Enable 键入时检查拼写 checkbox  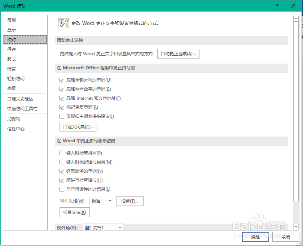pyautogui.click(x=62, y=153)
